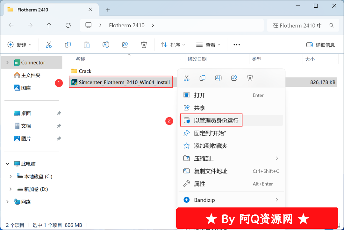This screenshot has height=230, width=344.
Task: Choose 共享 from the context menu
Action: (x=231, y=108)
